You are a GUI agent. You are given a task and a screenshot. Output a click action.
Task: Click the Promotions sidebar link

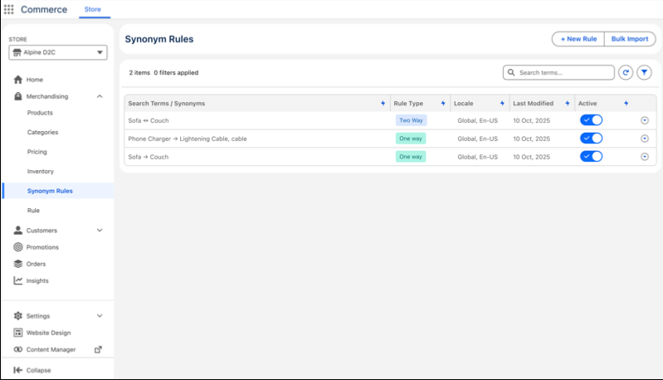[42, 247]
